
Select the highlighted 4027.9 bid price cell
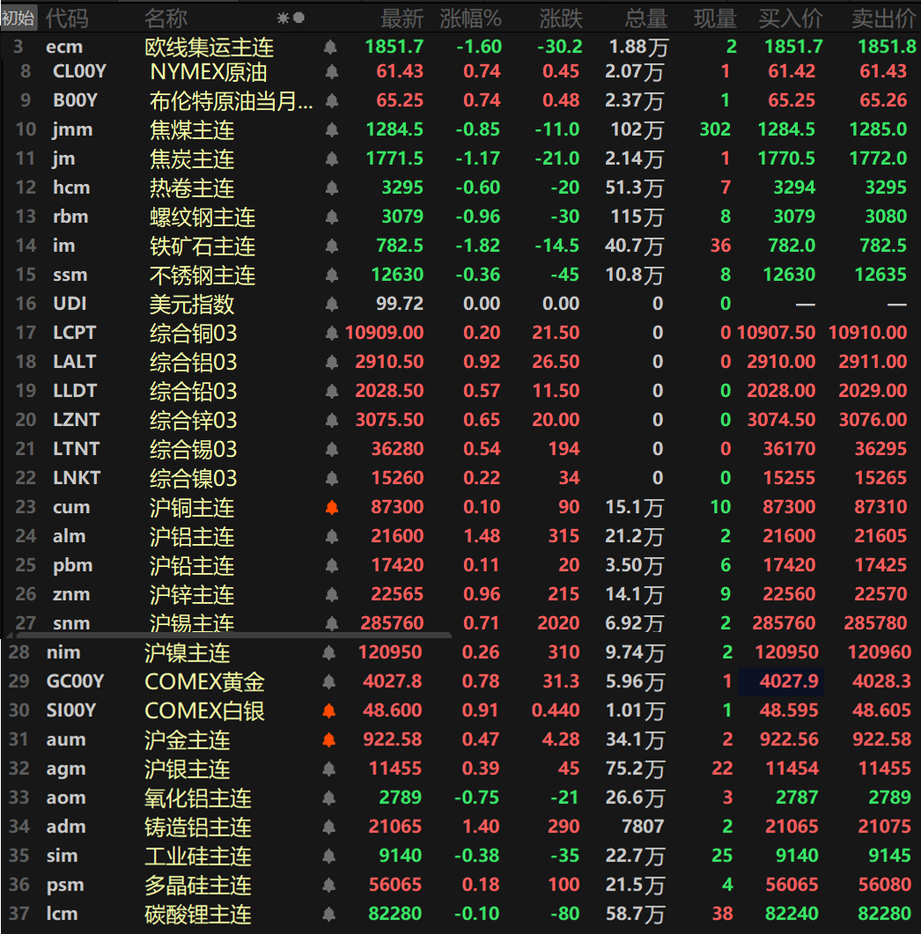point(781,681)
